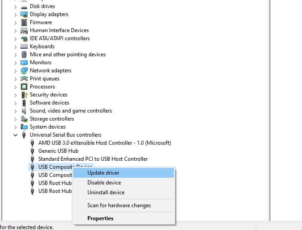Select the IDE ATA/ATAPI controllers label
The height and width of the screenshot is (230, 302).
click(x=60, y=38)
